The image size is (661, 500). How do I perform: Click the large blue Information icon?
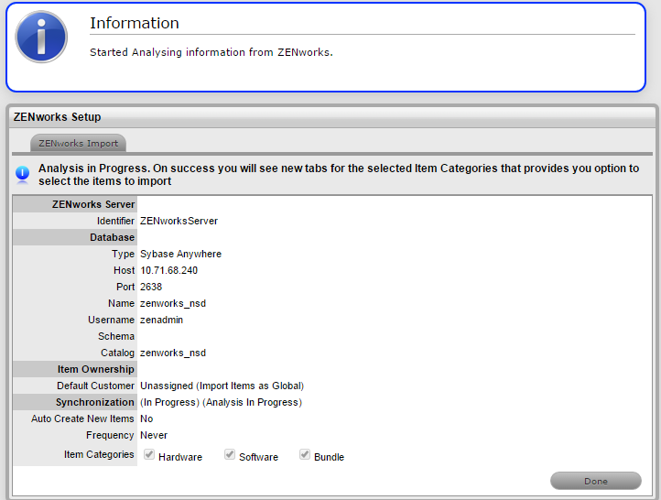41,38
